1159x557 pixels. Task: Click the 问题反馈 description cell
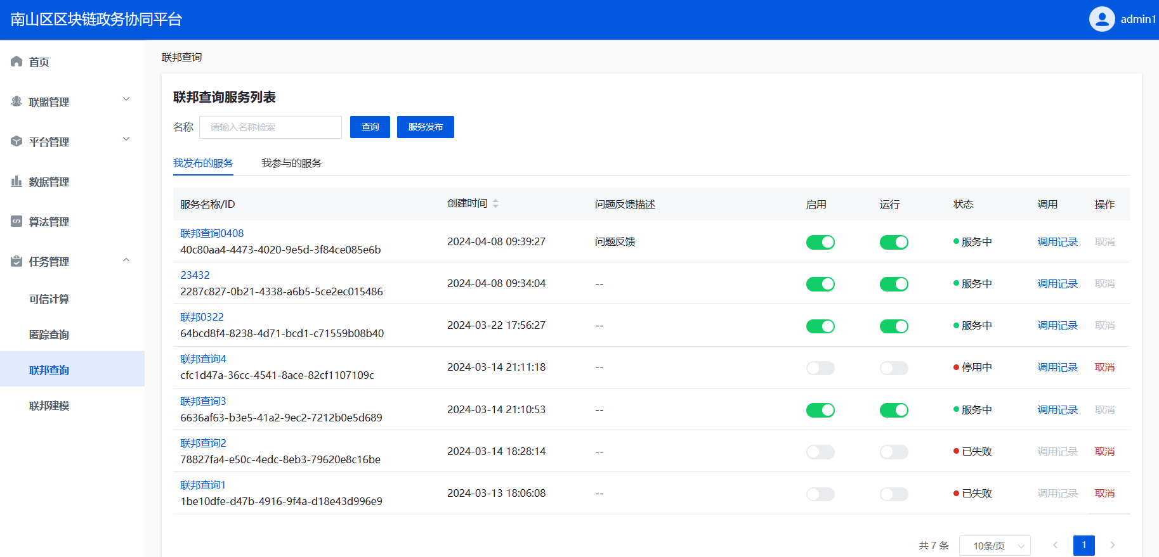[x=615, y=241]
